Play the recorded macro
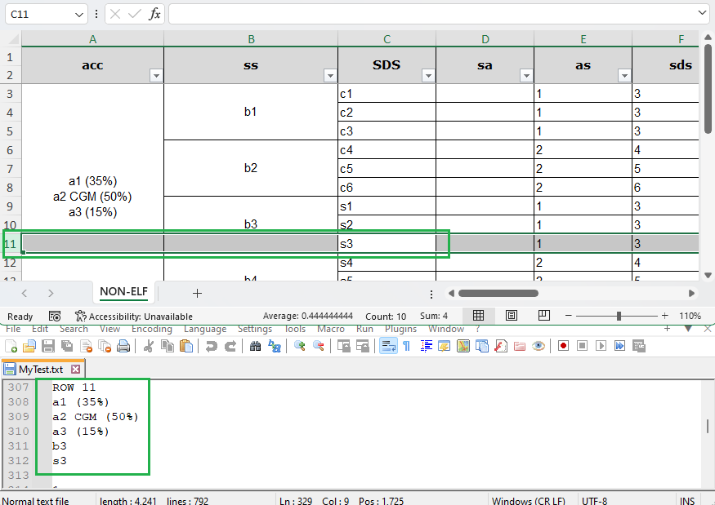This screenshot has width=715, height=505. click(x=601, y=345)
